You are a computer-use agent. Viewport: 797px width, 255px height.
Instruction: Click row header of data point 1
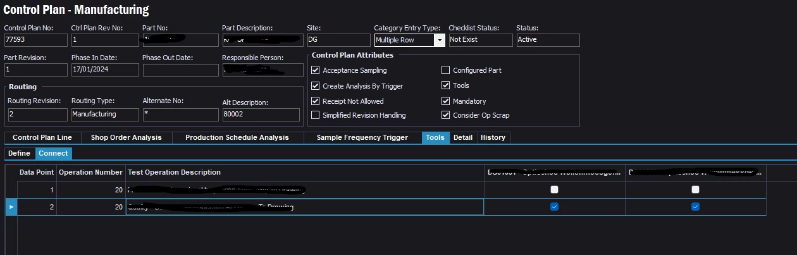(x=11, y=189)
